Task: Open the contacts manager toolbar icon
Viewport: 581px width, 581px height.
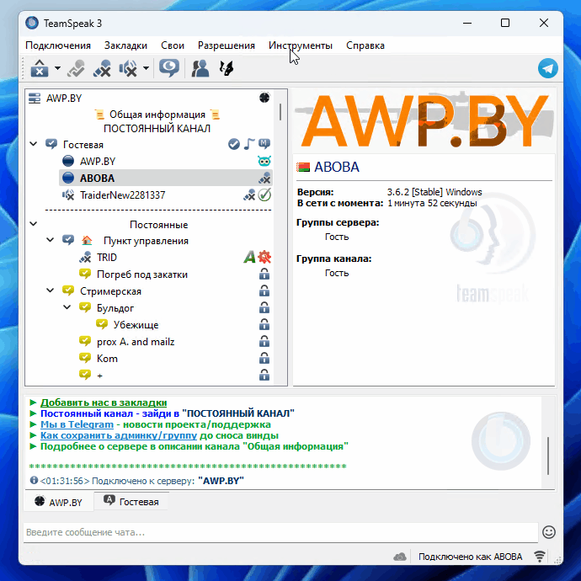Action: (x=200, y=68)
